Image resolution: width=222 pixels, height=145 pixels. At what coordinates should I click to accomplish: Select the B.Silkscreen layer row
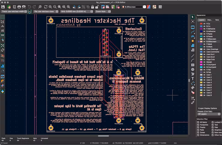209,42
